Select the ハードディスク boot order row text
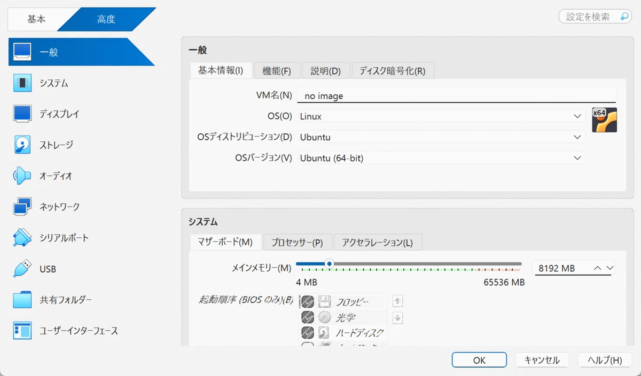 pyautogui.click(x=359, y=333)
